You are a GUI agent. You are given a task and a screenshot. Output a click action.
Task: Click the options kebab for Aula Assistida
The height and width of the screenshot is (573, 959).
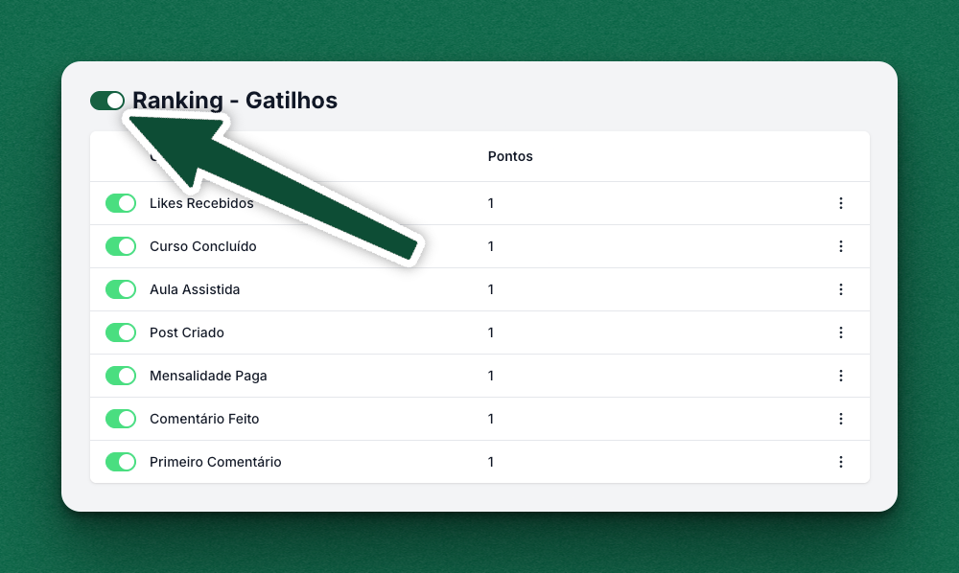coord(841,289)
